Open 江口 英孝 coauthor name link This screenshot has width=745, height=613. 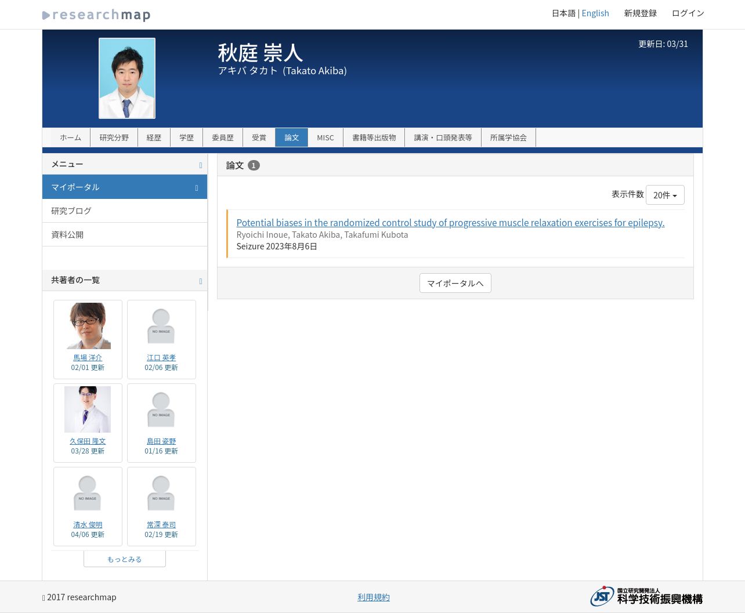point(161,358)
